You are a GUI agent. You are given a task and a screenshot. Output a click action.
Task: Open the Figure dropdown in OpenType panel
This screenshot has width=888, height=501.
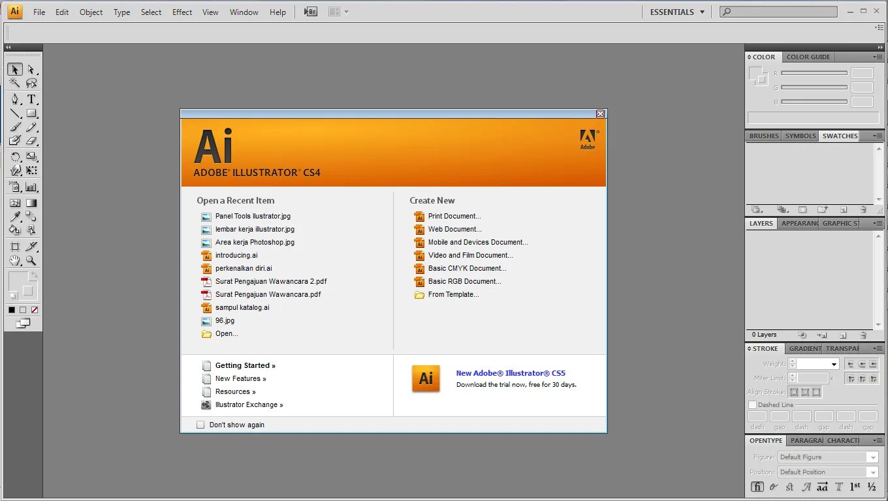pyautogui.click(x=828, y=457)
